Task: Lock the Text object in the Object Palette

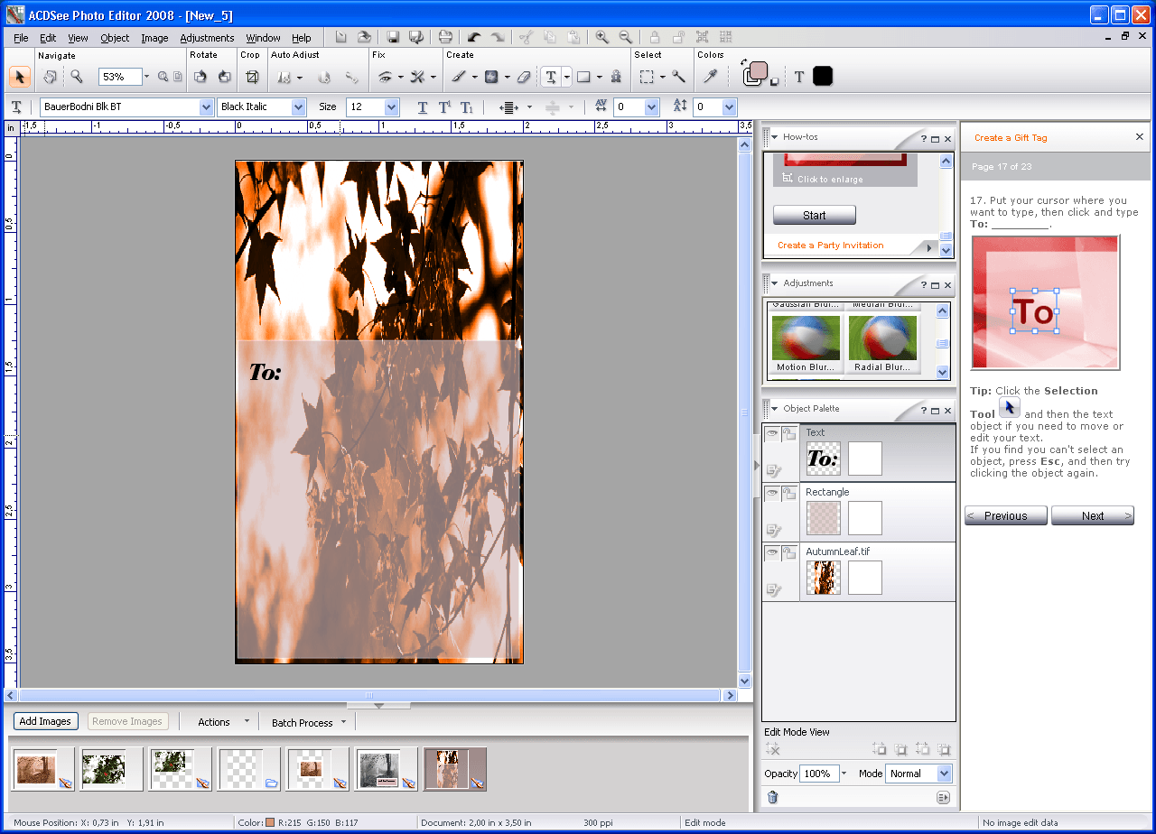Action: pyautogui.click(x=788, y=432)
